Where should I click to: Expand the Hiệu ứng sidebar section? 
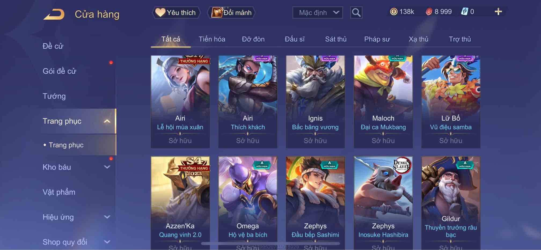click(107, 217)
